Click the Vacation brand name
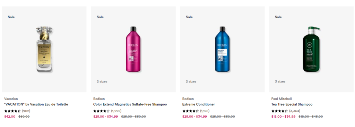 (x=11, y=99)
